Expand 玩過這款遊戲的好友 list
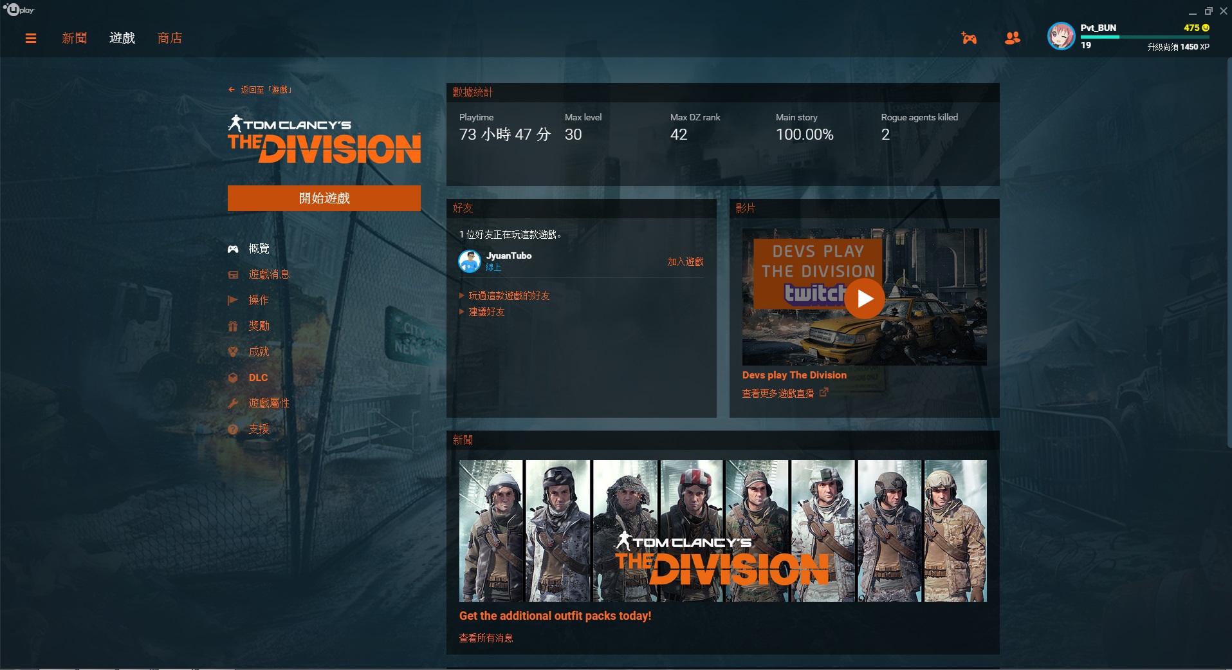 click(504, 296)
